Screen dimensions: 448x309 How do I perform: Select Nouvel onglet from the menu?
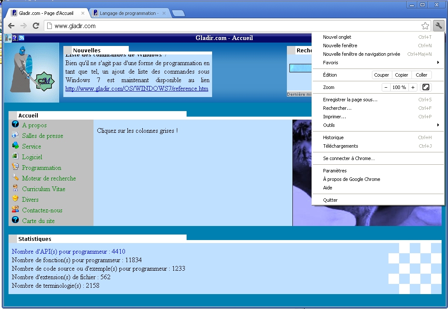378,37
